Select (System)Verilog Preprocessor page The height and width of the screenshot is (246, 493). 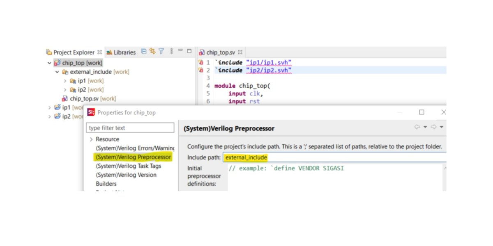(x=133, y=157)
